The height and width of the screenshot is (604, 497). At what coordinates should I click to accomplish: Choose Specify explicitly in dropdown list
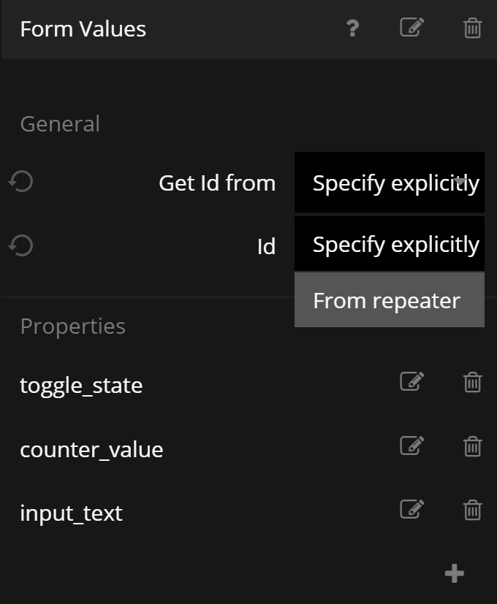click(x=389, y=245)
